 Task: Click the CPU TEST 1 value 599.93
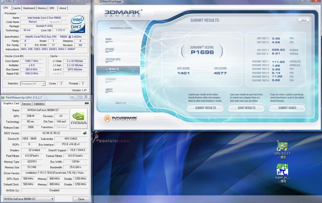click(278, 50)
